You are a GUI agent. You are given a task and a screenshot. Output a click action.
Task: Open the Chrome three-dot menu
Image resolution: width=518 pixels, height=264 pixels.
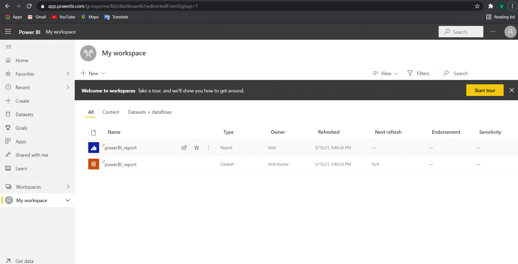(512, 6)
